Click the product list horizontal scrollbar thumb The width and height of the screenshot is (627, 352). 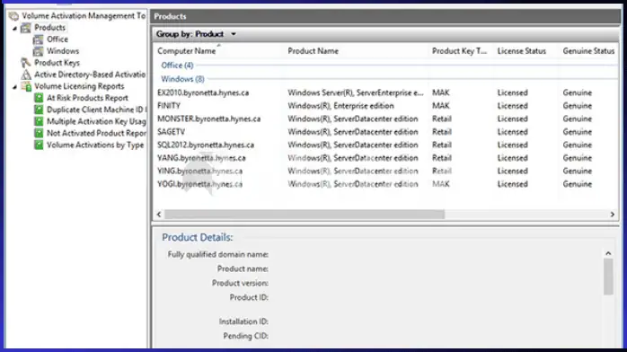[x=305, y=215]
